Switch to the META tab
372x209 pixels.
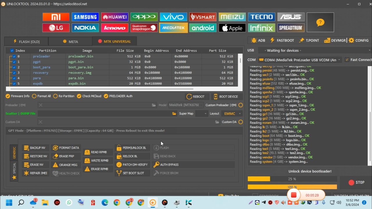[70, 42]
